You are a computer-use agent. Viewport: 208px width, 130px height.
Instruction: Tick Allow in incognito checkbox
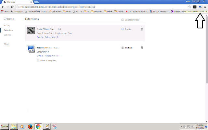[38, 60]
